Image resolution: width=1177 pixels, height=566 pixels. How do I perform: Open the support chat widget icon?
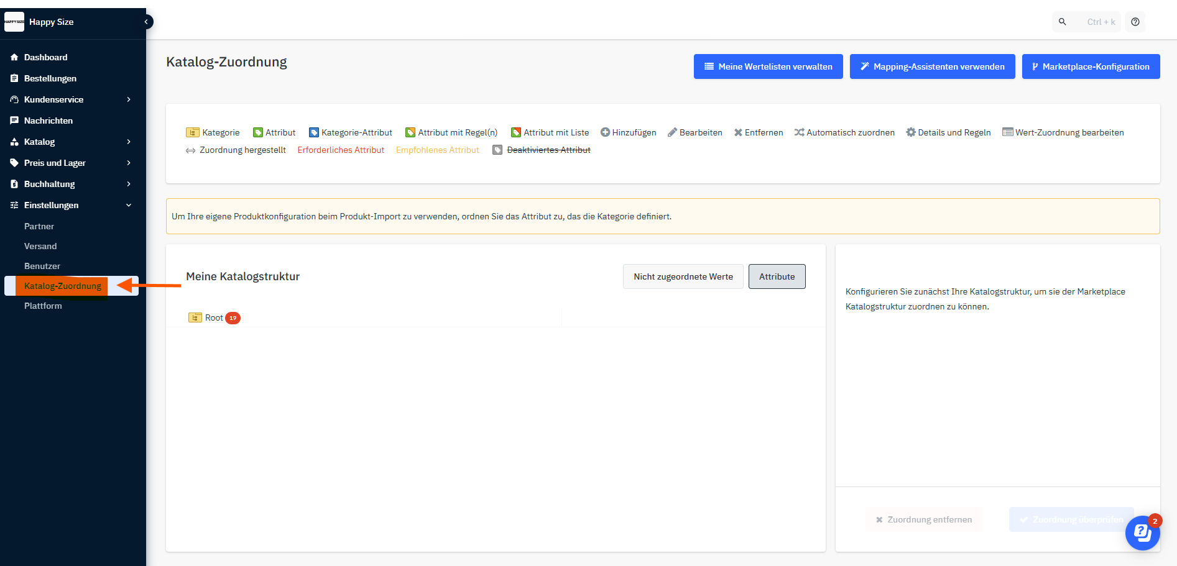pos(1142,532)
